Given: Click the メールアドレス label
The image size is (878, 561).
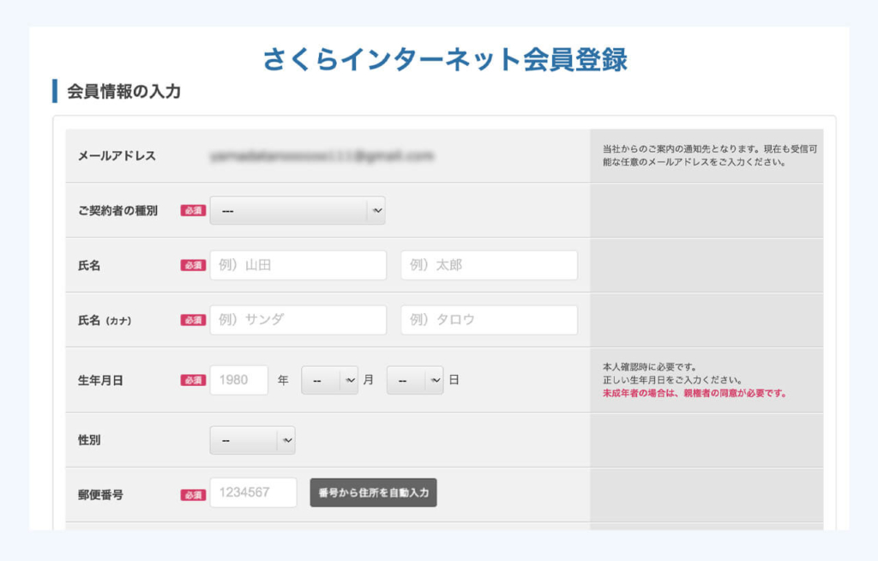Looking at the screenshot, I should (117, 156).
